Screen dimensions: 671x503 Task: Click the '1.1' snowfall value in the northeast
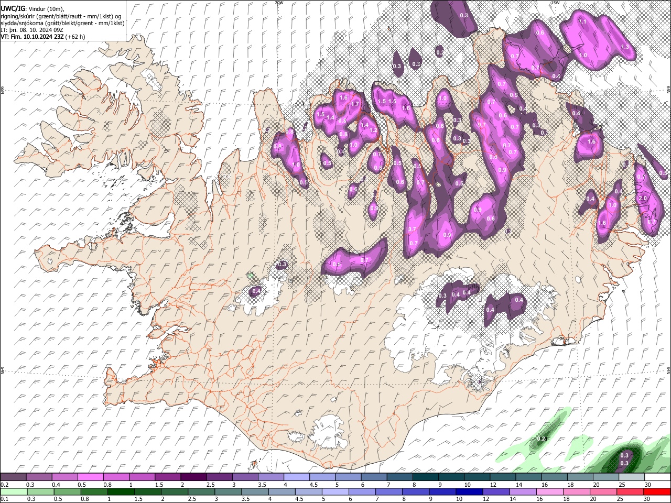[x=583, y=22]
